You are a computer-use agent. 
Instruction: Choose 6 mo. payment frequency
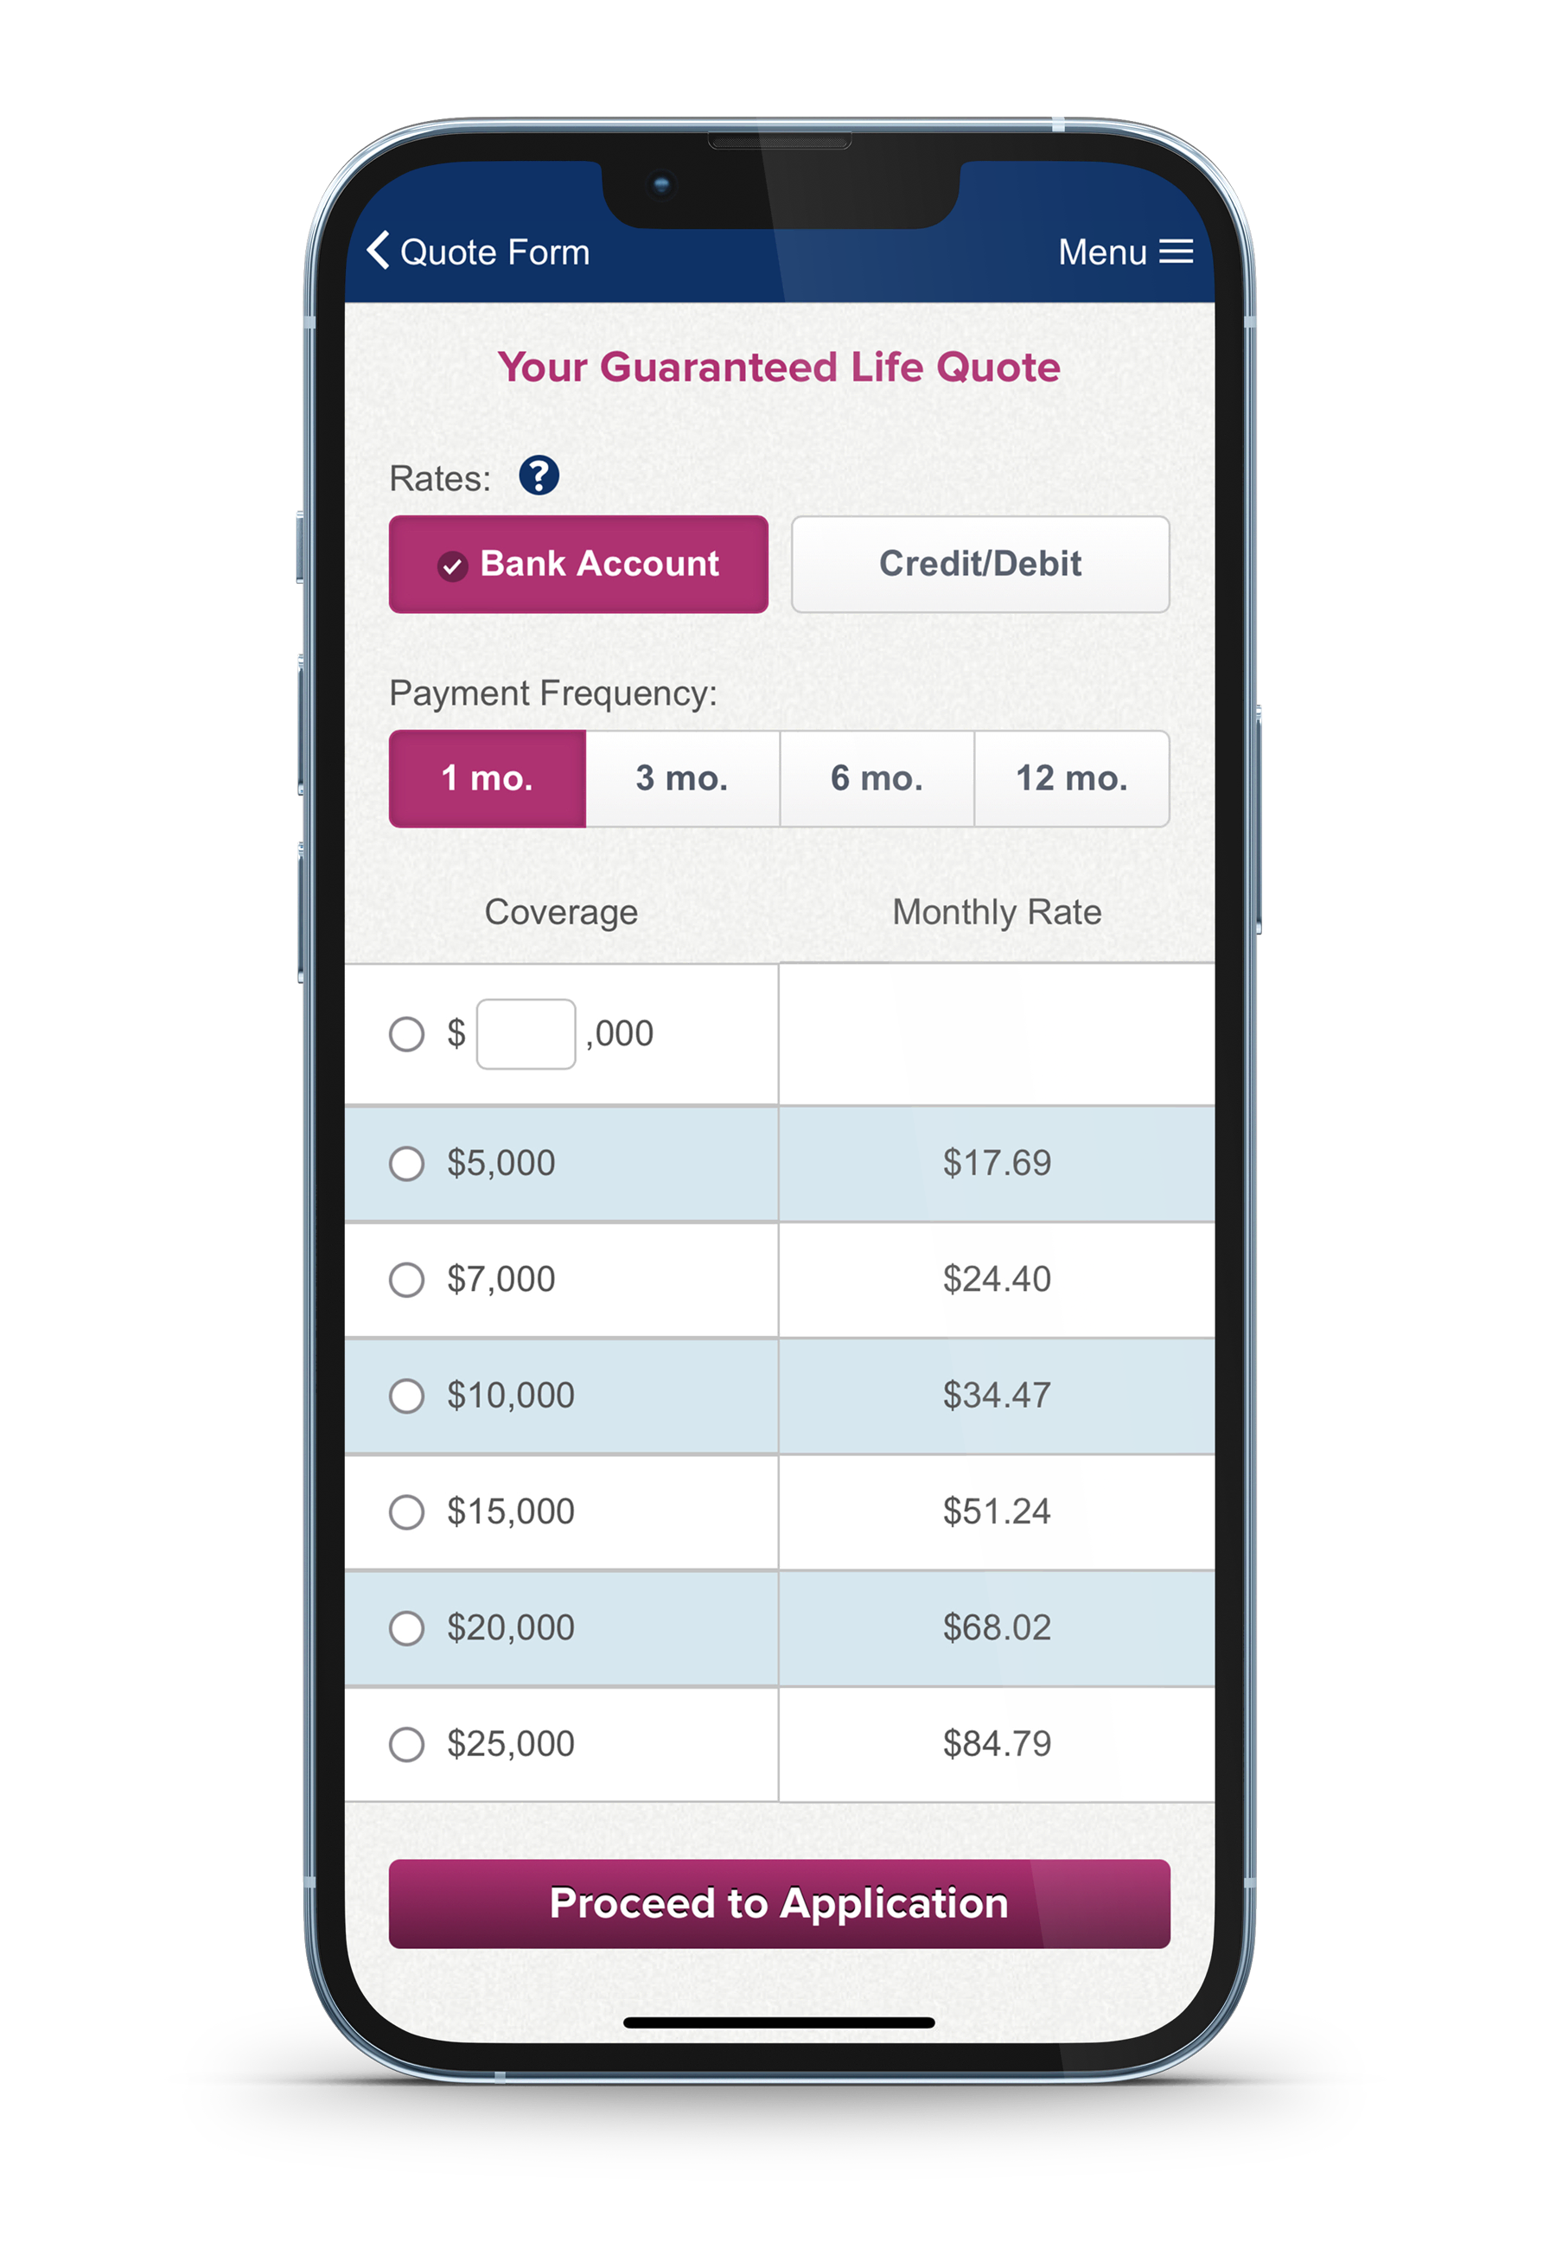coord(877,778)
